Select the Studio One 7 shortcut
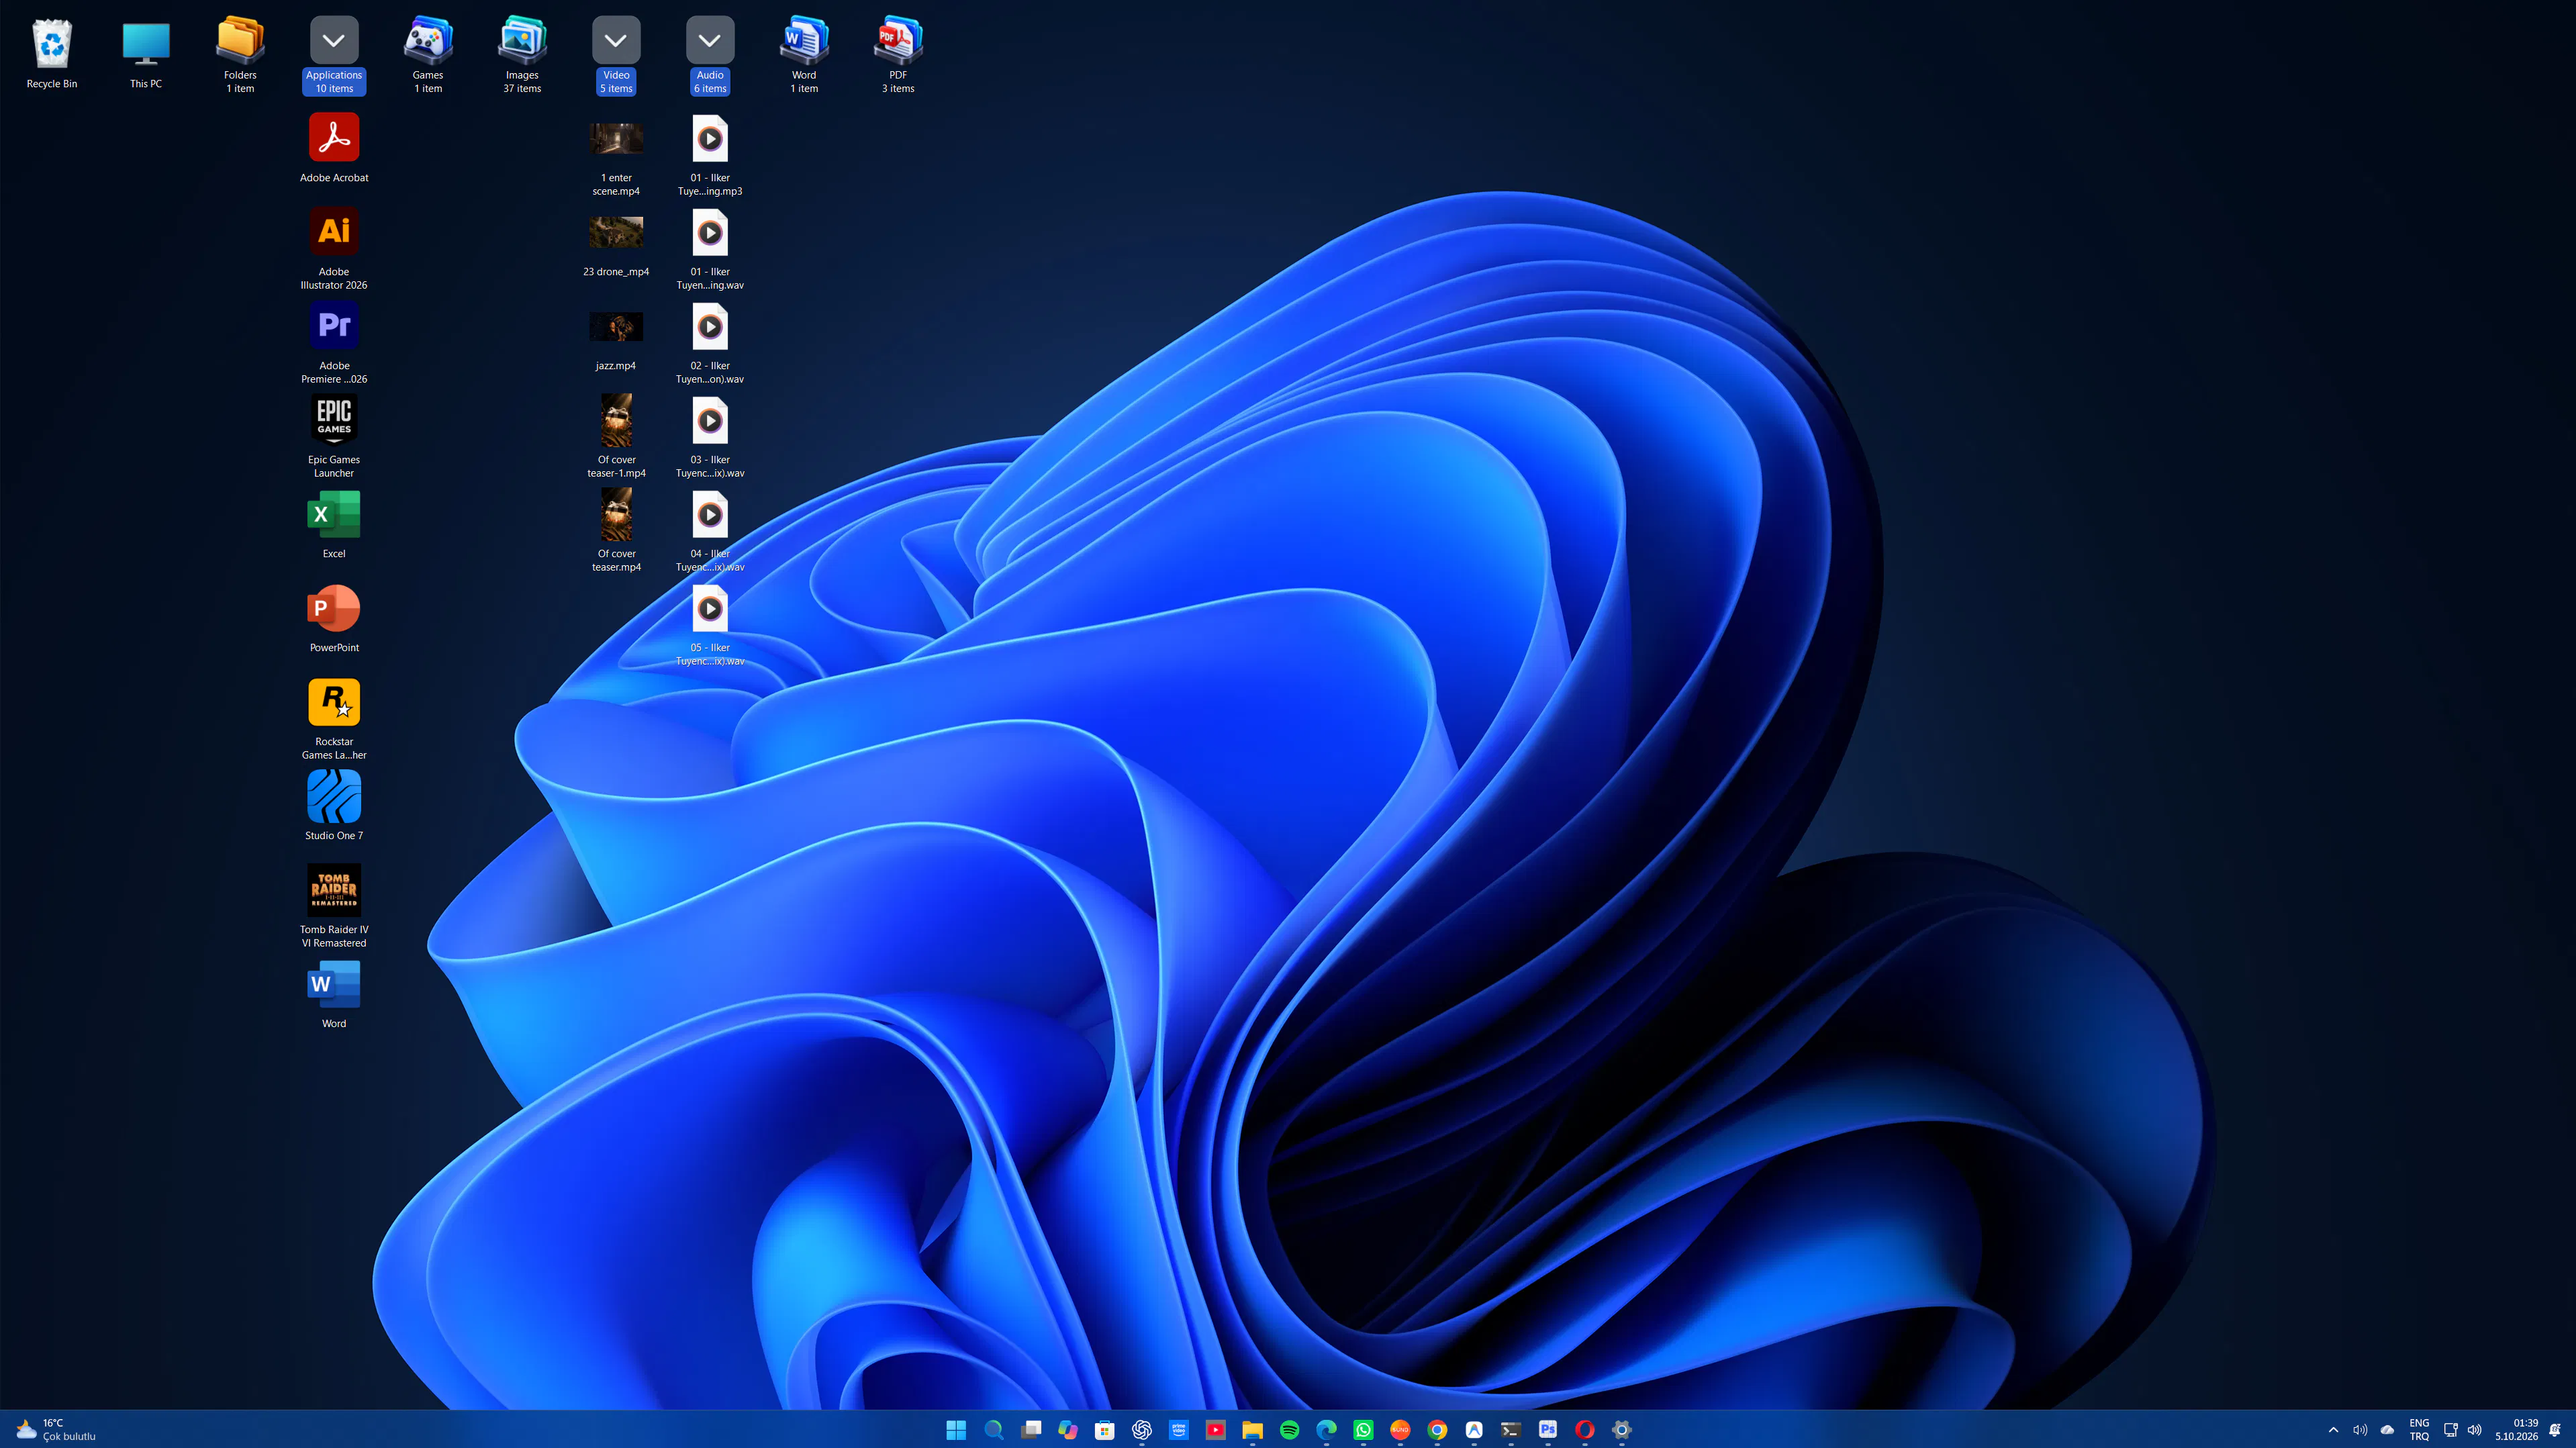 (x=334, y=806)
